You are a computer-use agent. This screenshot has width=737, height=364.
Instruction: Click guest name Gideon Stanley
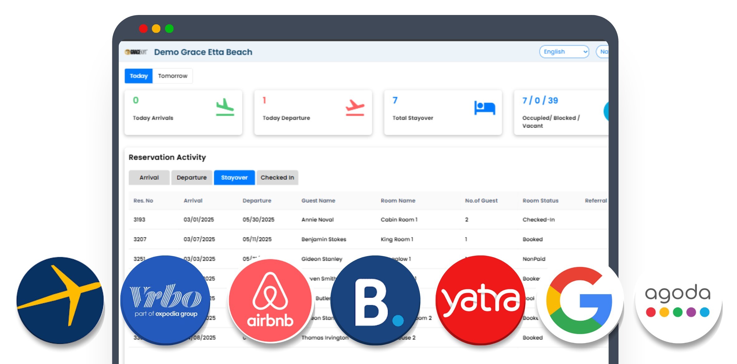[322, 259]
